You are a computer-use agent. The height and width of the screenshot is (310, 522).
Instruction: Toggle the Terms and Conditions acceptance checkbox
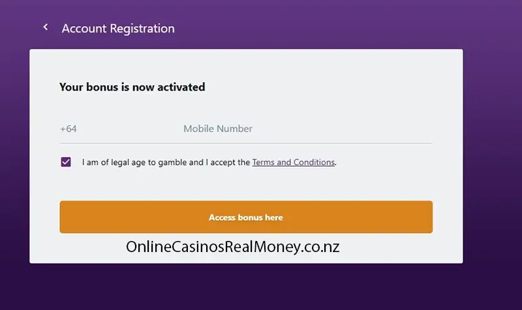coord(66,162)
